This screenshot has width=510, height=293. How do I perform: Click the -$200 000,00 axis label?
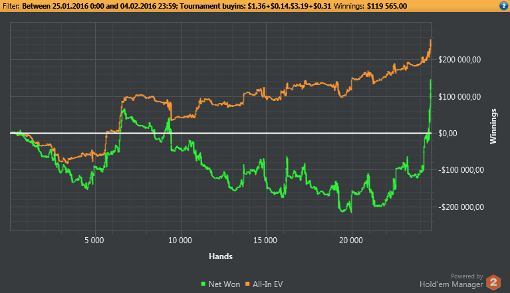tap(461, 207)
